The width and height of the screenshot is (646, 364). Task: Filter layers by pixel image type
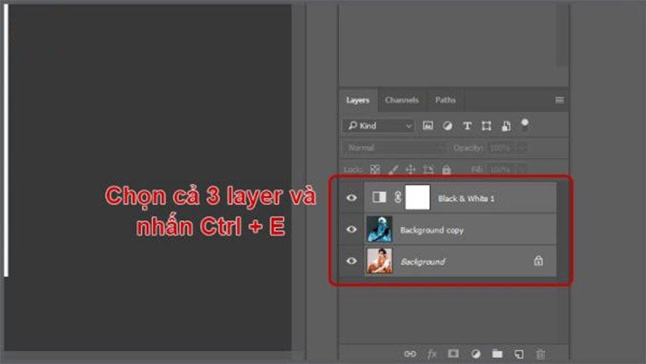pyautogui.click(x=428, y=126)
